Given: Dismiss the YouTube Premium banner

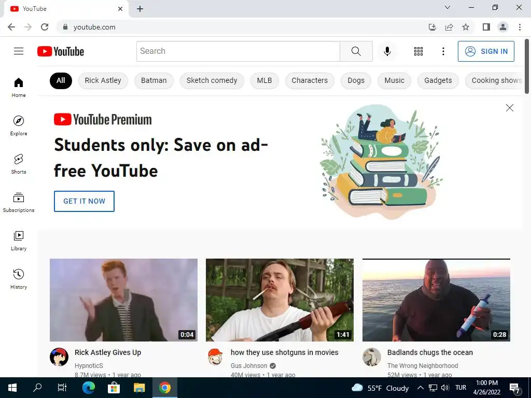Looking at the screenshot, I should pyautogui.click(x=509, y=108).
